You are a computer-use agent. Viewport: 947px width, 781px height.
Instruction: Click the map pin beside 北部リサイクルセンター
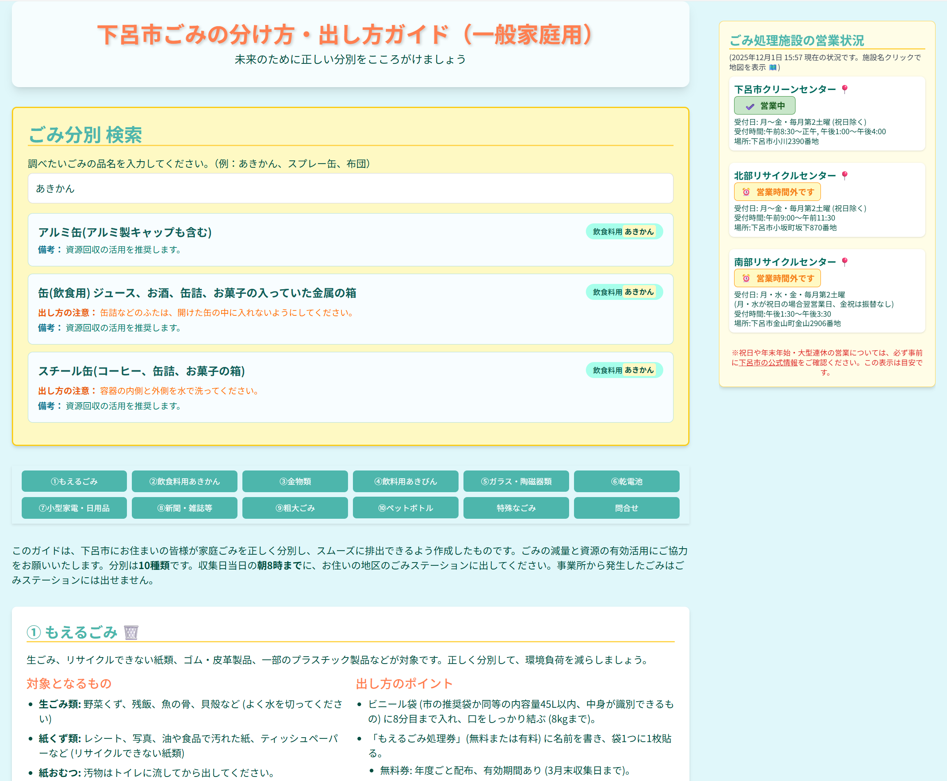pos(845,176)
